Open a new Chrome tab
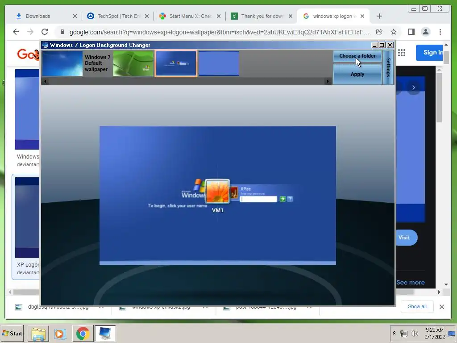The image size is (457, 343). coord(379,16)
